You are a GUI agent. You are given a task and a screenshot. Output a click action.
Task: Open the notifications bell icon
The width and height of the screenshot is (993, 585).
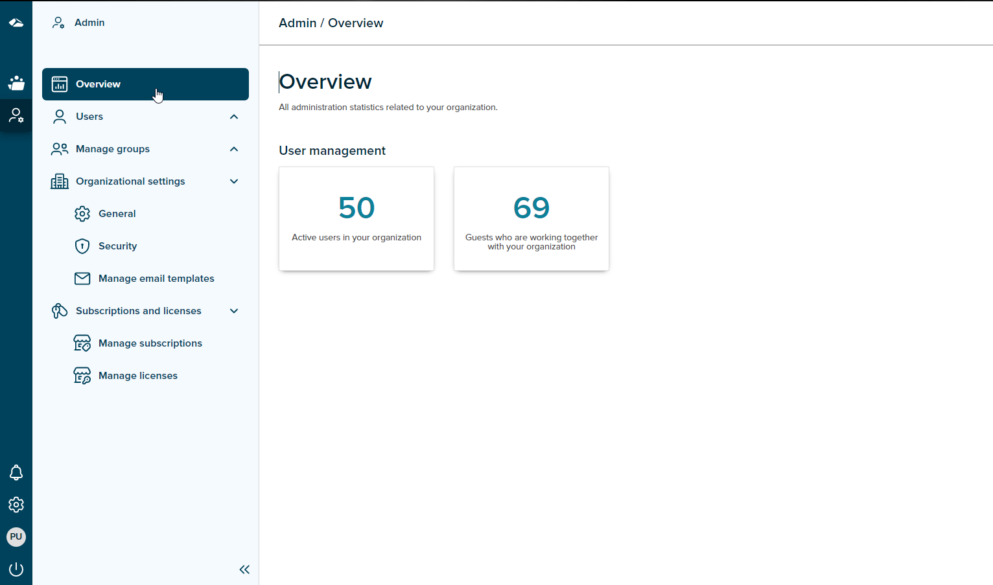click(x=16, y=473)
